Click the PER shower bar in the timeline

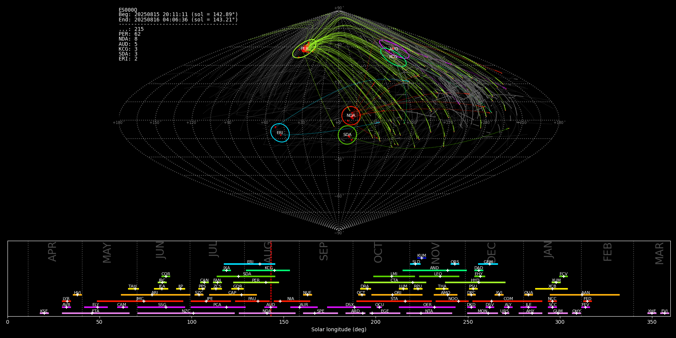click(x=256, y=282)
